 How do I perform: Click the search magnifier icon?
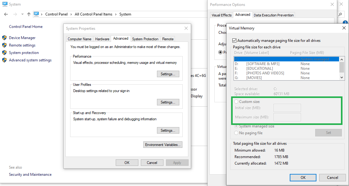[x=340, y=14]
